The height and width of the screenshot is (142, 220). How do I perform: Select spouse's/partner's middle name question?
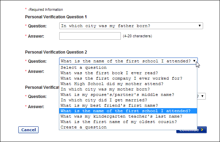point(117,95)
